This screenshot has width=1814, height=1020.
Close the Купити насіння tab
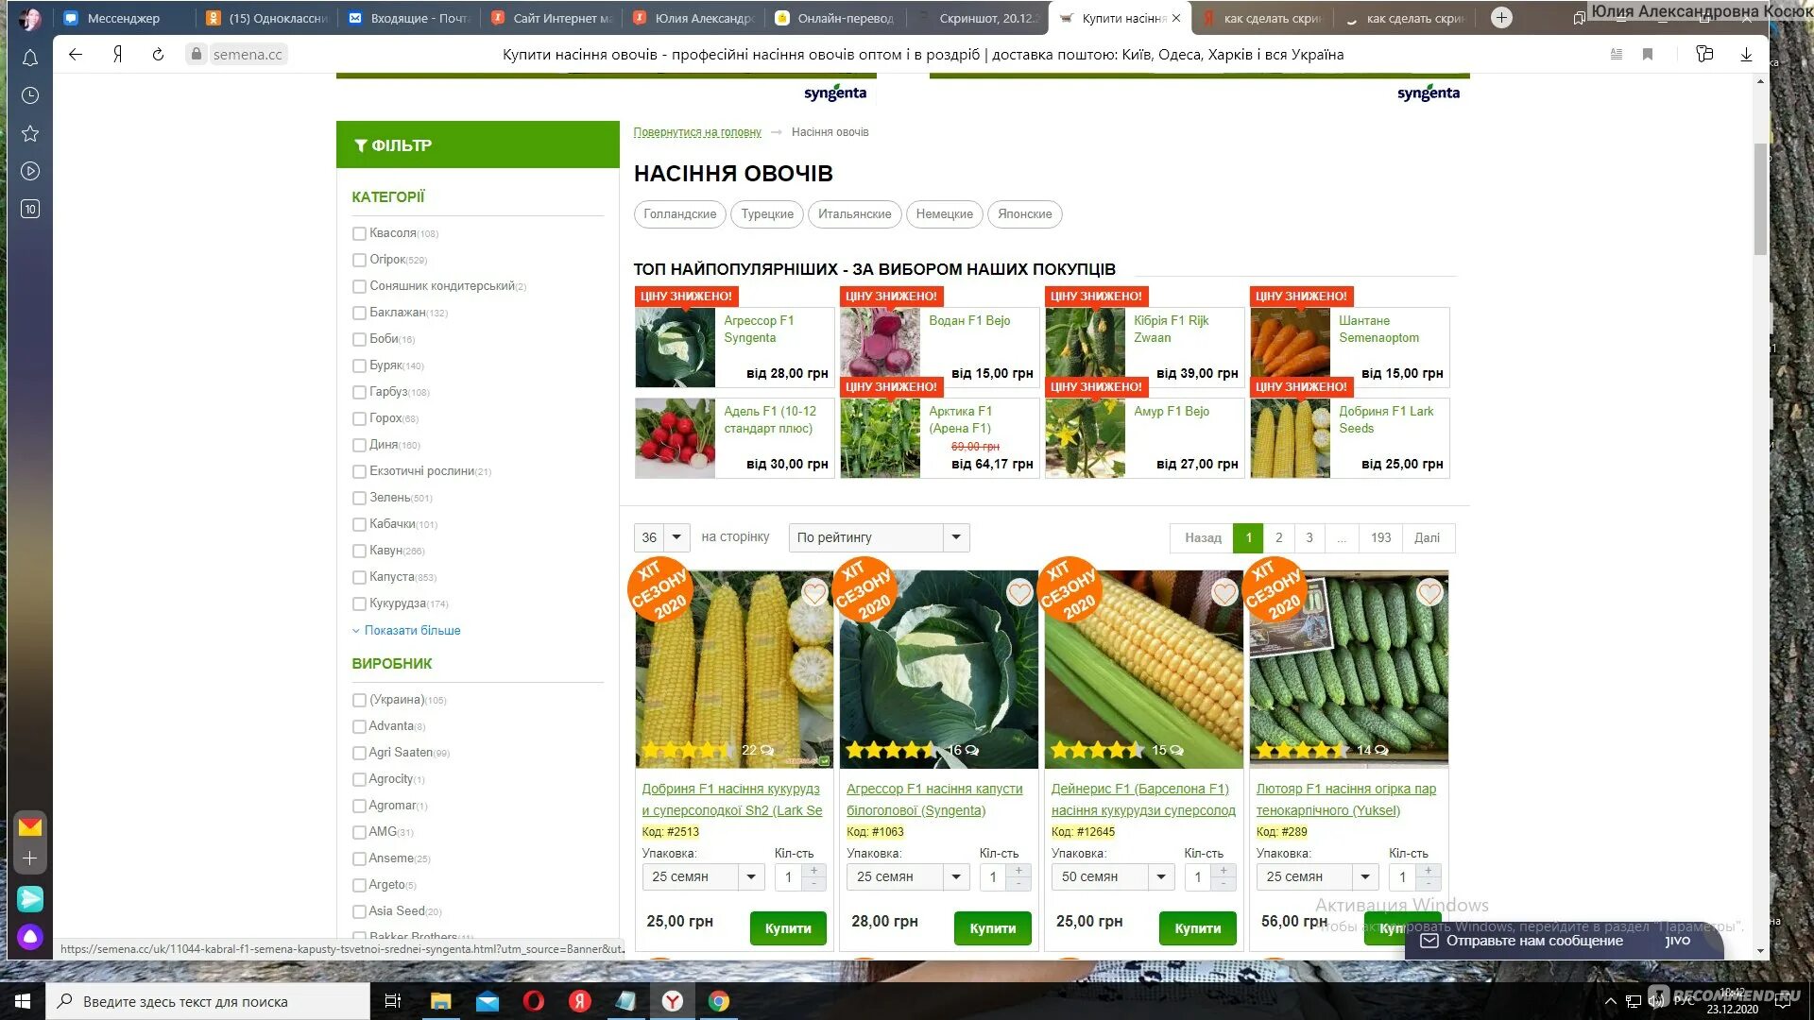pyautogui.click(x=1176, y=18)
